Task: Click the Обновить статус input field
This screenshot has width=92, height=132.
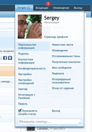Action: click(x=49, y=121)
